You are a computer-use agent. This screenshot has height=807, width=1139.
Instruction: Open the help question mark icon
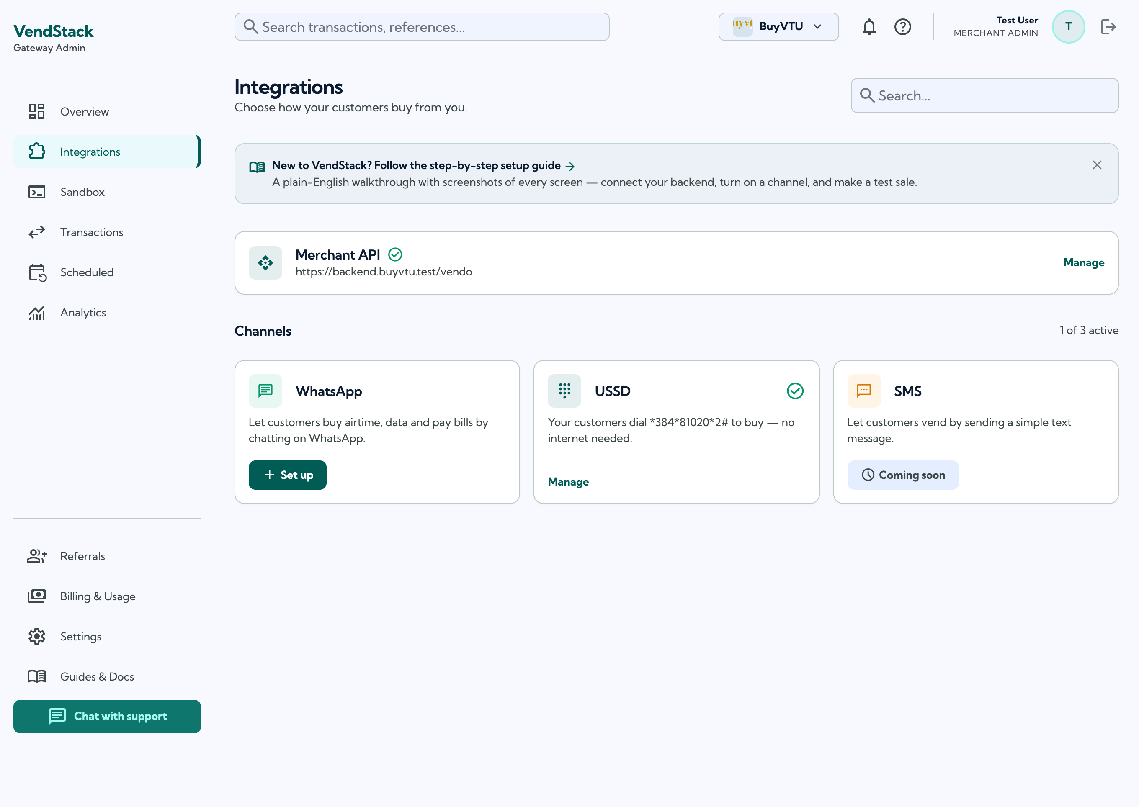[x=902, y=27]
